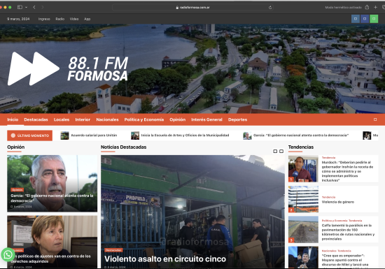Click the dark-blue social icon in the top bar
385x269 pixels.
(365, 19)
